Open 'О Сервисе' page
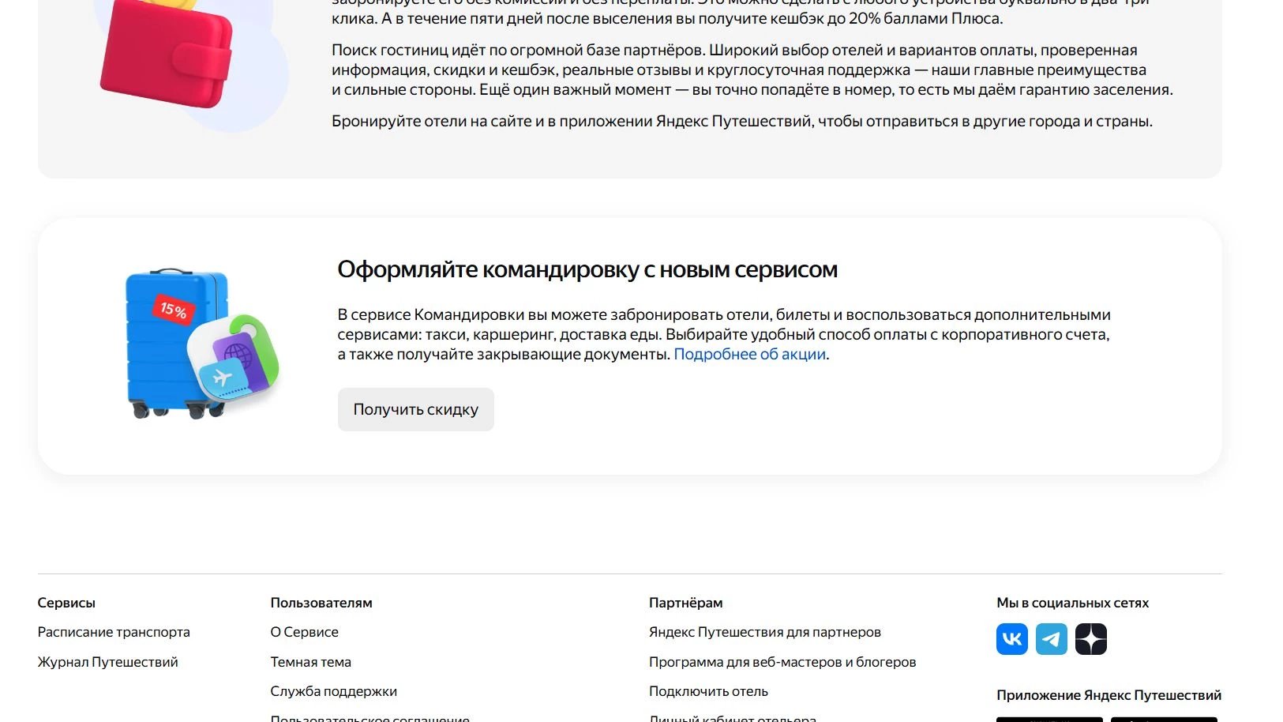1283x722 pixels. click(x=305, y=631)
